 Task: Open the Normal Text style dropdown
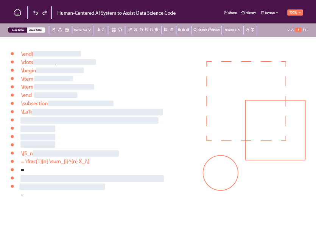82,30
